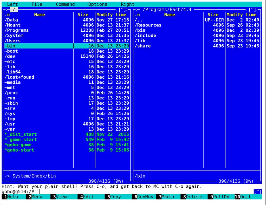Sort left panel by the Name column header
Screen dimensions: 266x205
tap(40, 15)
